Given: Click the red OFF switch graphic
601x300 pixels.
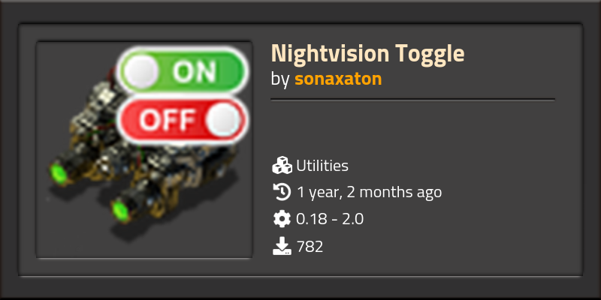Looking at the screenshot, I should coord(183,120).
